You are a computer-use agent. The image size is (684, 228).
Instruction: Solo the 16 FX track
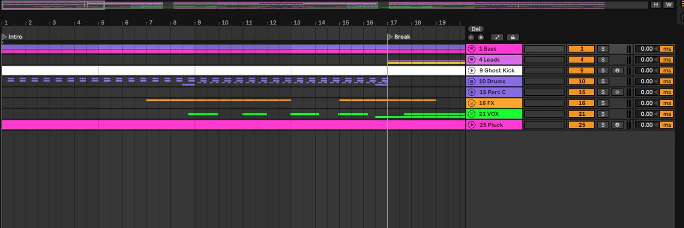coord(603,103)
